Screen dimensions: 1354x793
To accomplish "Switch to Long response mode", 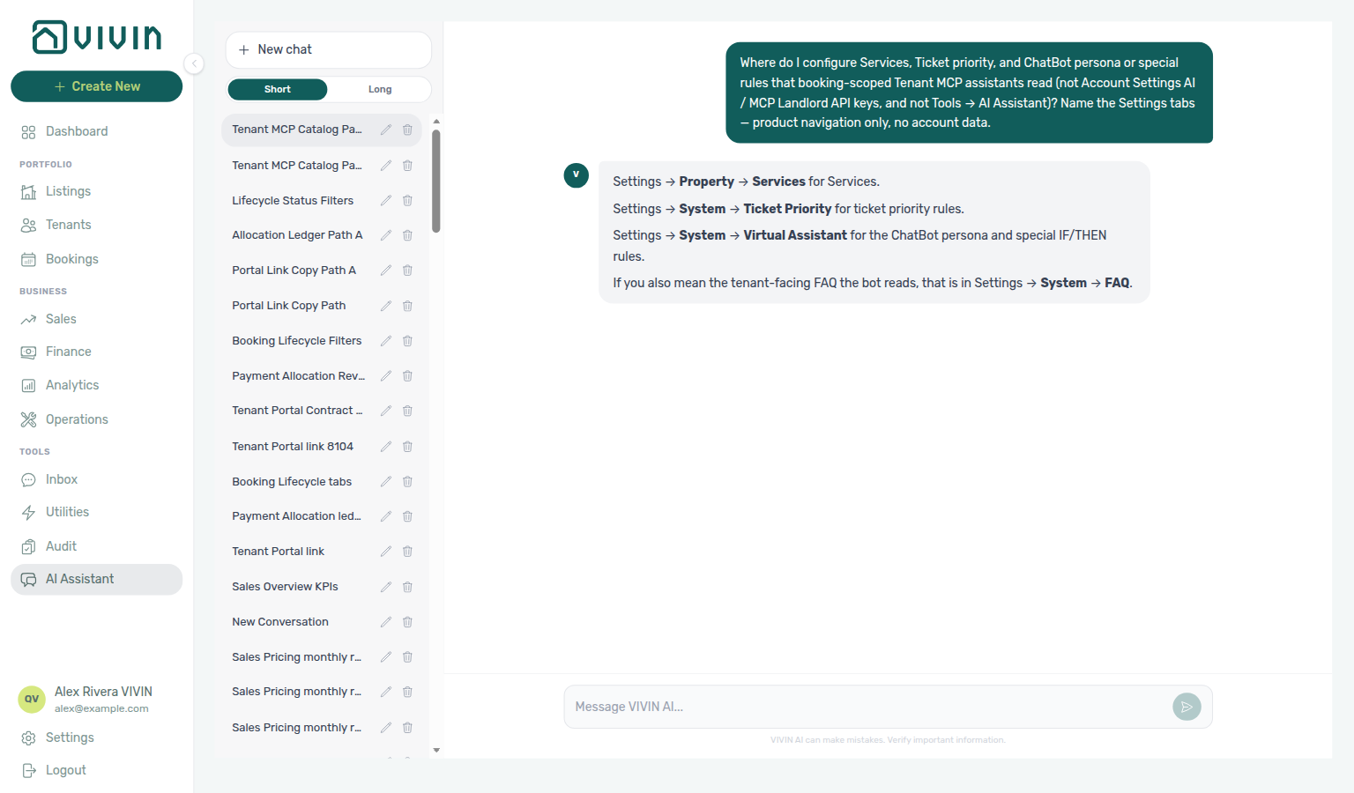I will (x=380, y=89).
